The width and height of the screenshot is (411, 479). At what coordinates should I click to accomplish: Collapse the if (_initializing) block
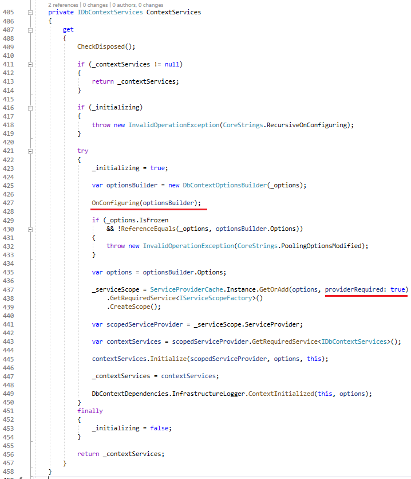pos(30,107)
